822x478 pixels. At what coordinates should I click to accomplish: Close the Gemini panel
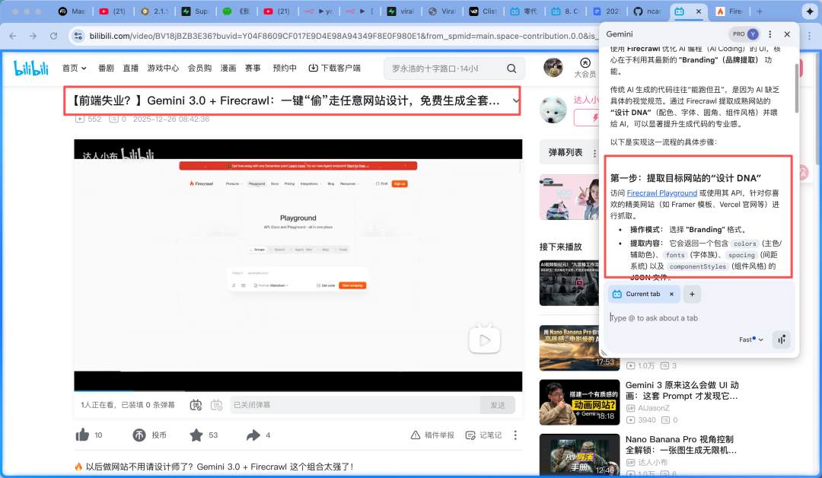pyautogui.click(x=787, y=34)
